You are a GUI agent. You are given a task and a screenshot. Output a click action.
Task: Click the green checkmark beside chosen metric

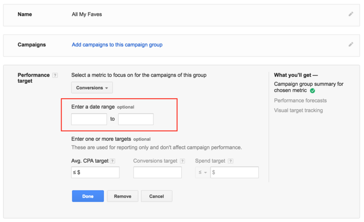pos(313,91)
